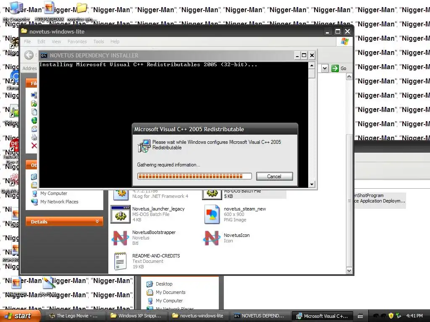This screenshot has height=322, width=430.
Task: Open the Help menu
Action: tap(115, 42)
